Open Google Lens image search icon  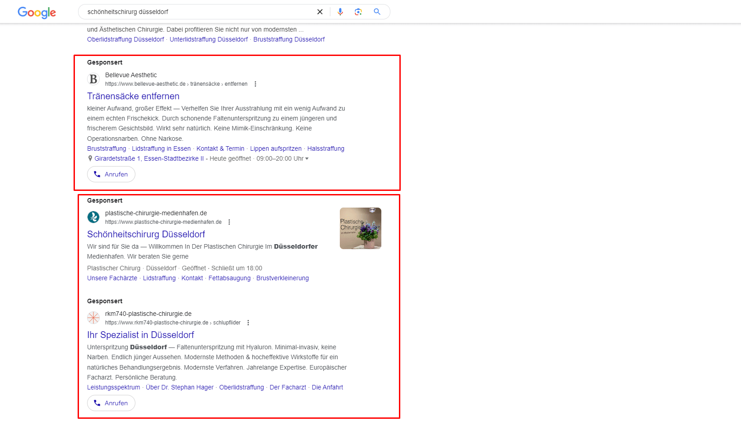click(358, 12)
